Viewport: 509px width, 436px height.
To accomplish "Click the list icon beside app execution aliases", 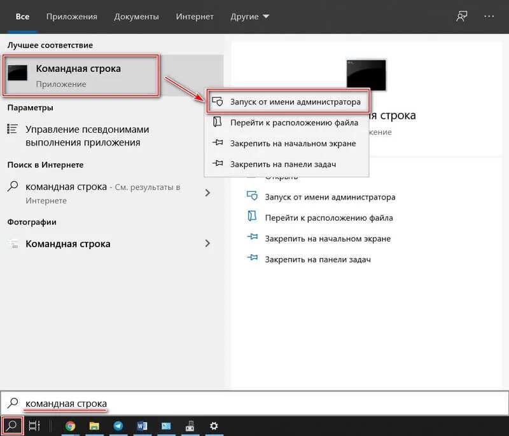I will [12, 129].
